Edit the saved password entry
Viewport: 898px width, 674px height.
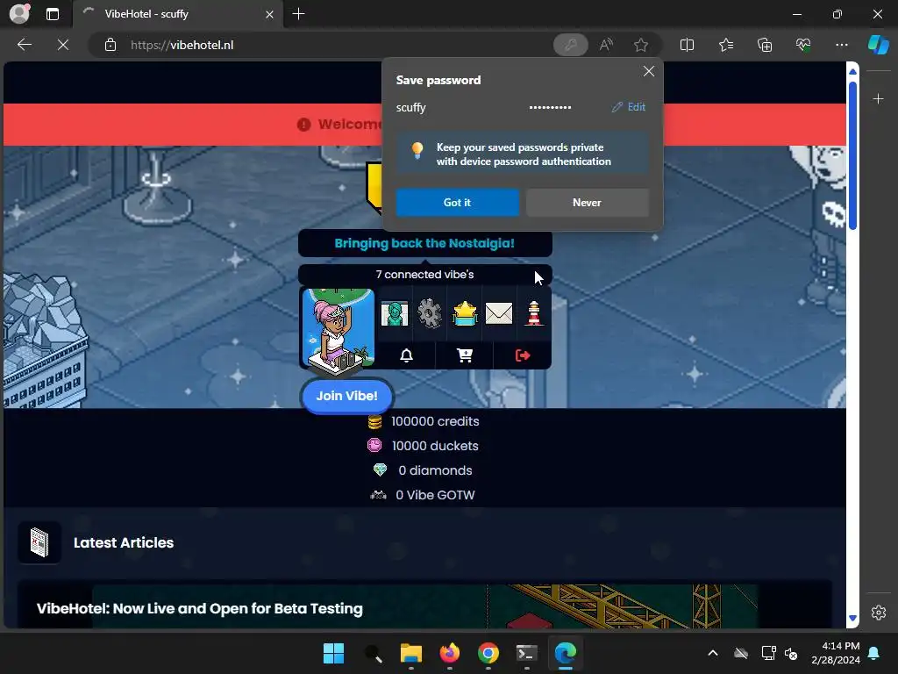(x=628, y=107)
